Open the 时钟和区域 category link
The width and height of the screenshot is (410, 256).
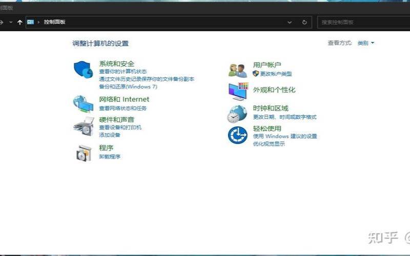point(271,108)
